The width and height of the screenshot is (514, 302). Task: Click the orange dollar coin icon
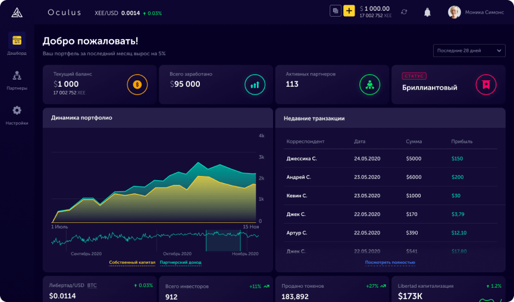[137, 85]
